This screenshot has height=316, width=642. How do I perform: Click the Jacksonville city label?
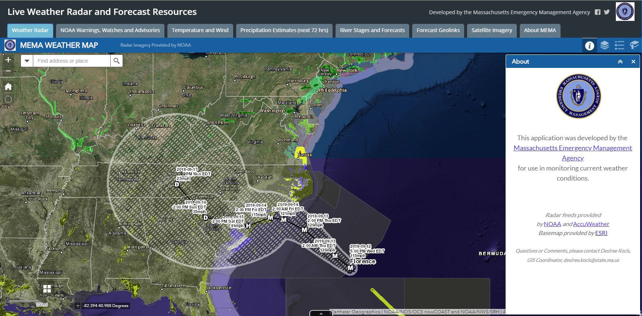coord(219,288)
